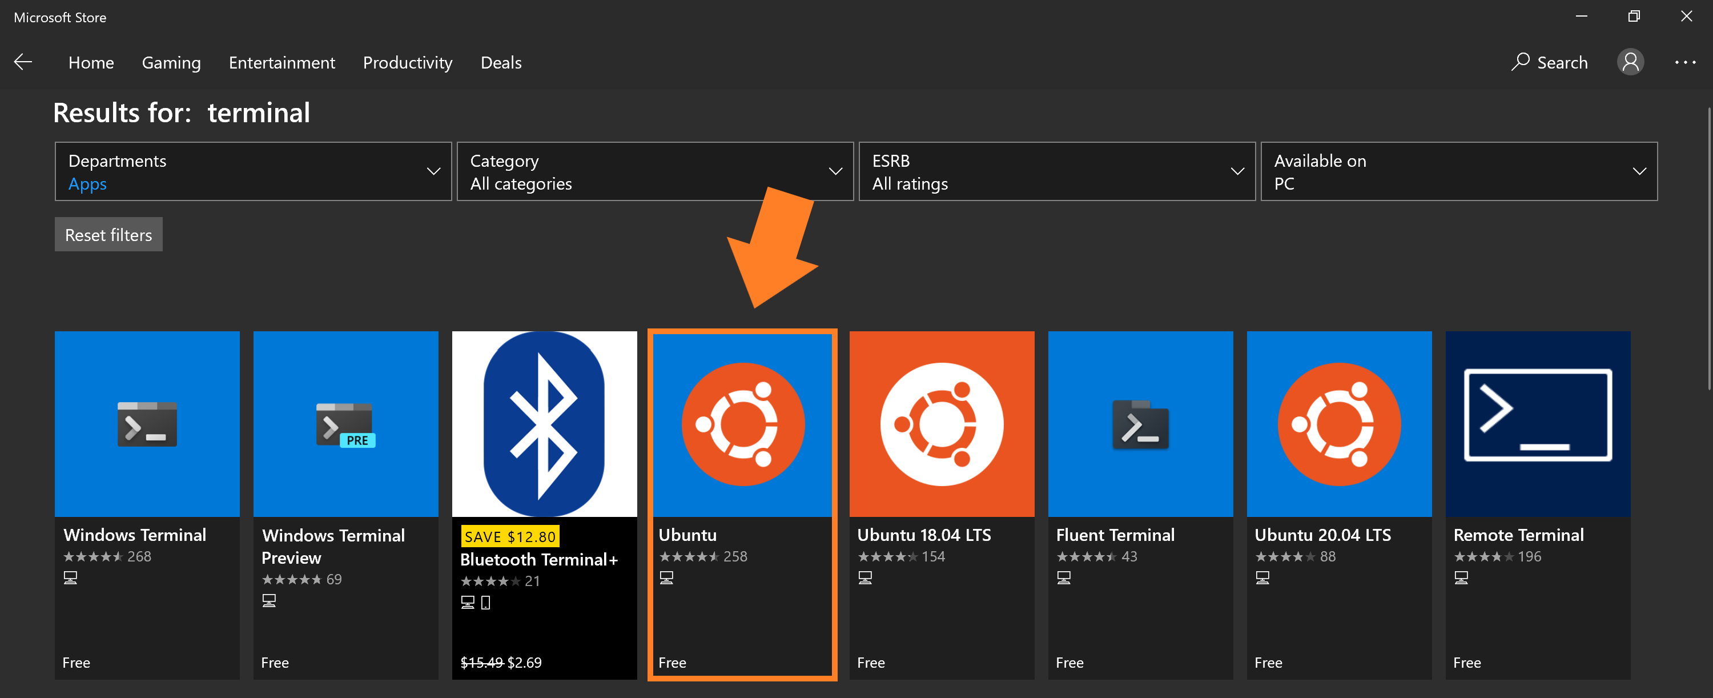Select the Bluetooth Terminal+ logo tile
Screen dimensions: 1713x698
[544, 424]
